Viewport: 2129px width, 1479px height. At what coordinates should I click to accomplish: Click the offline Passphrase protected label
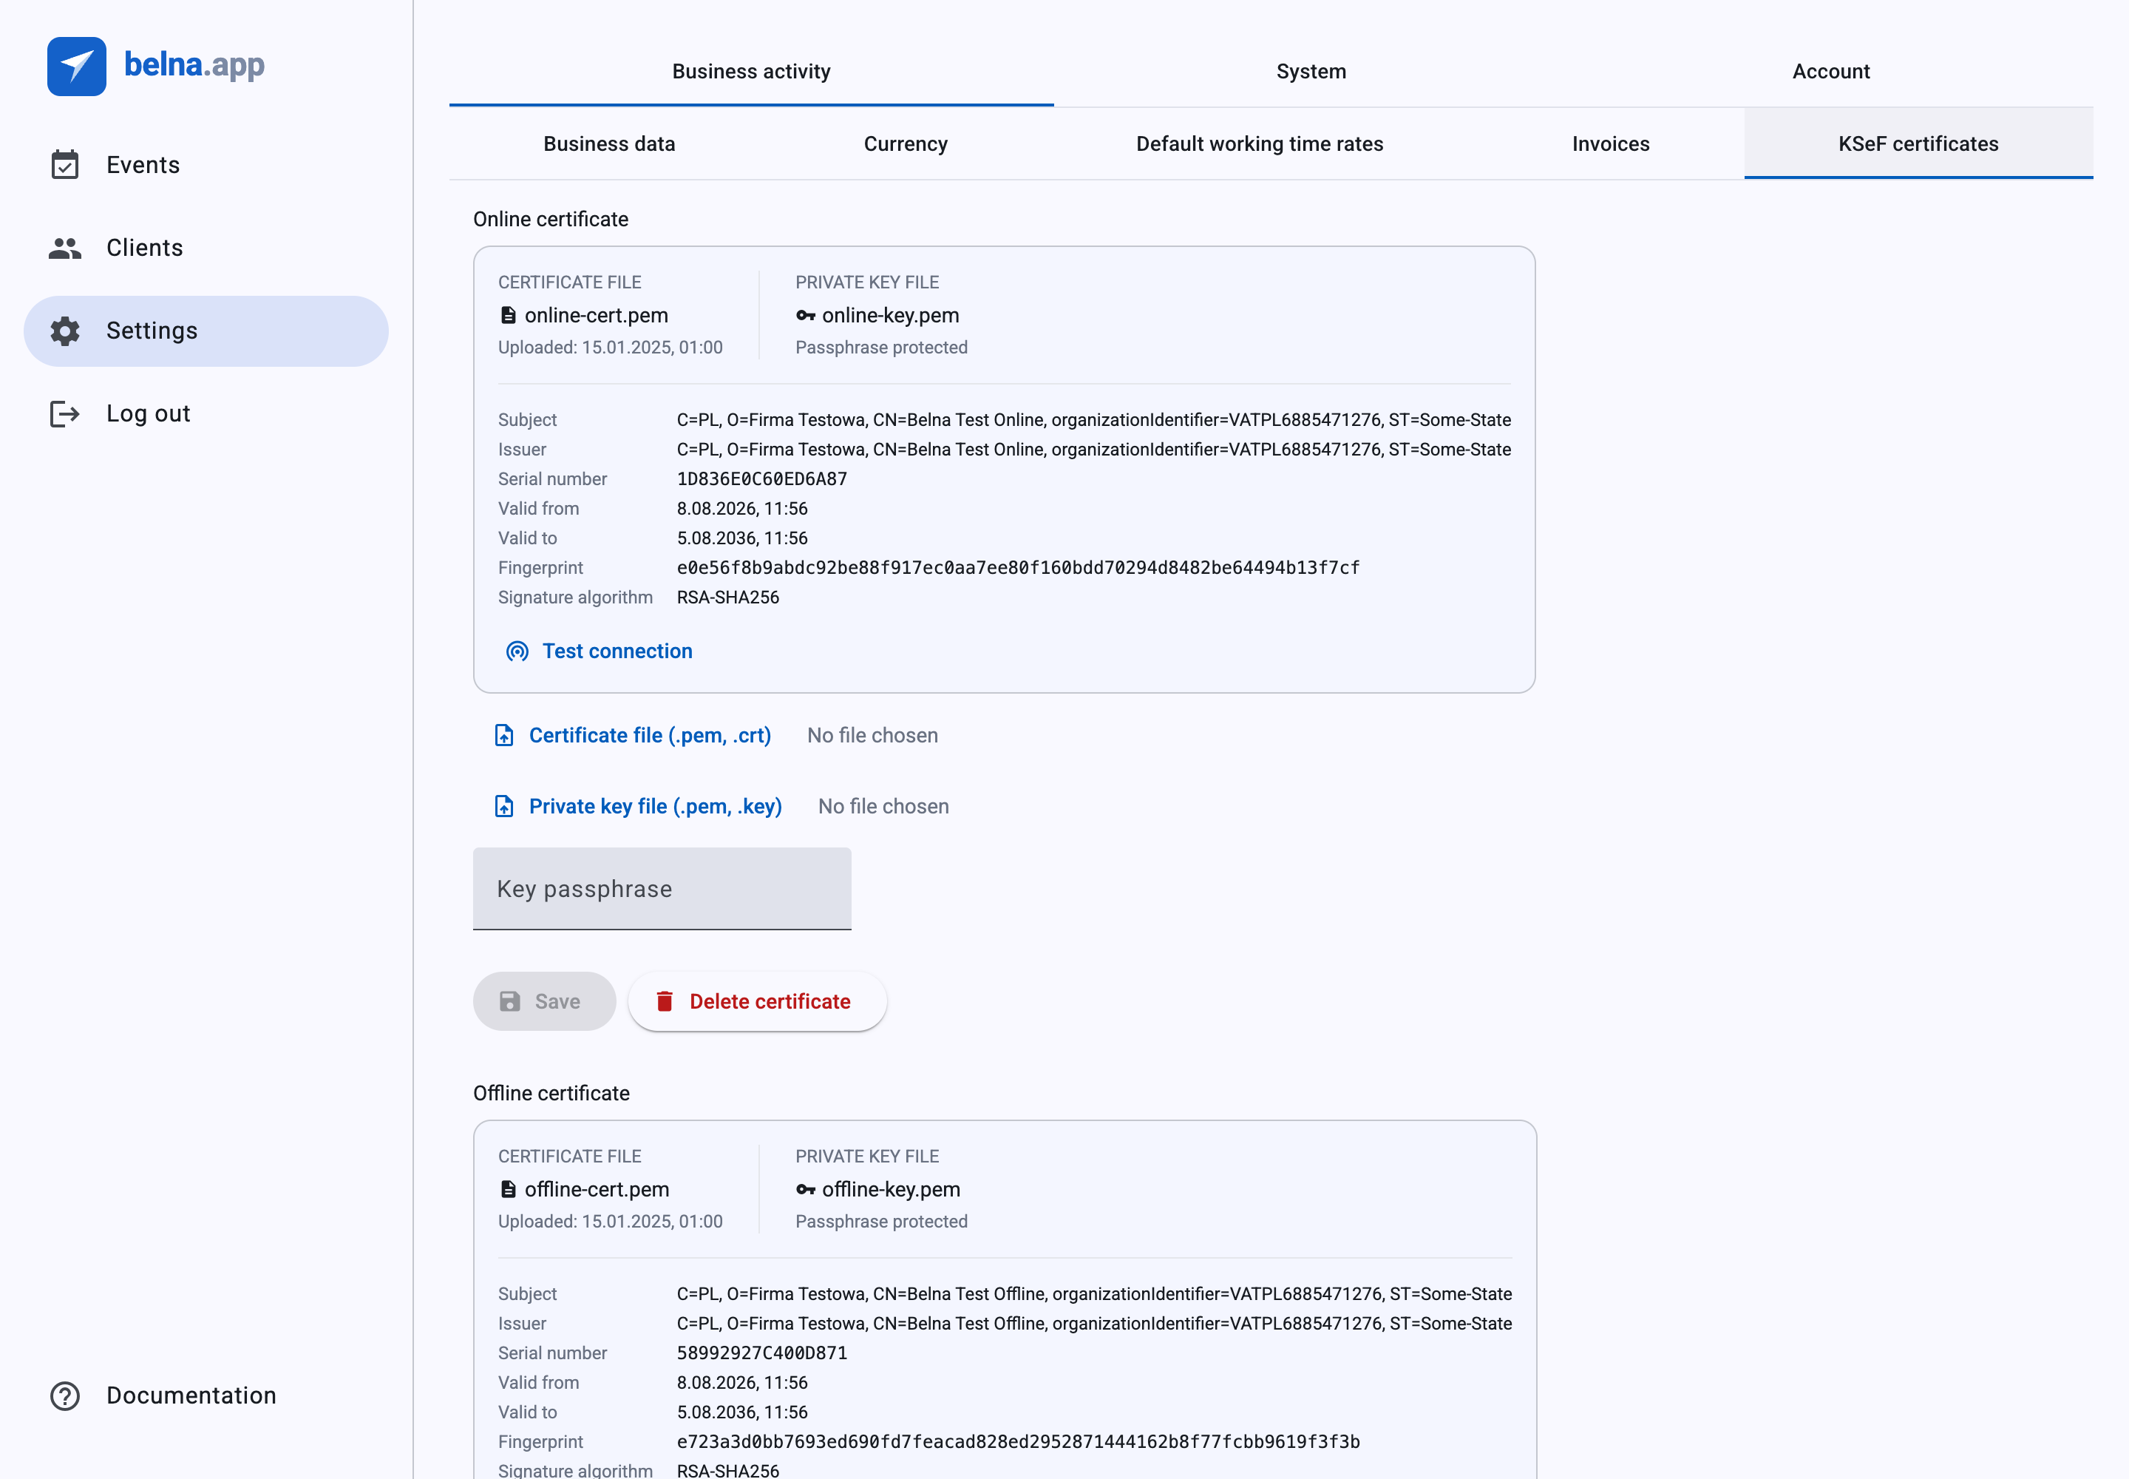pyautogui.click(x=882, y=1222)
